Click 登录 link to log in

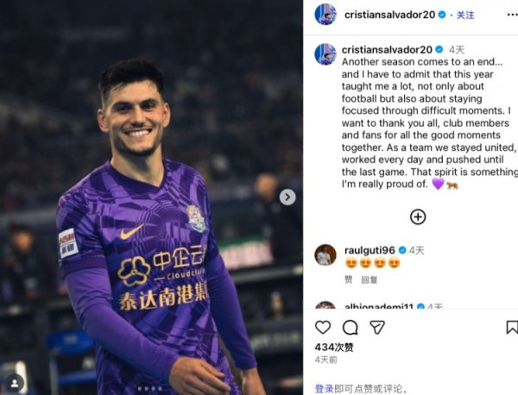click(x=324, y=389)
